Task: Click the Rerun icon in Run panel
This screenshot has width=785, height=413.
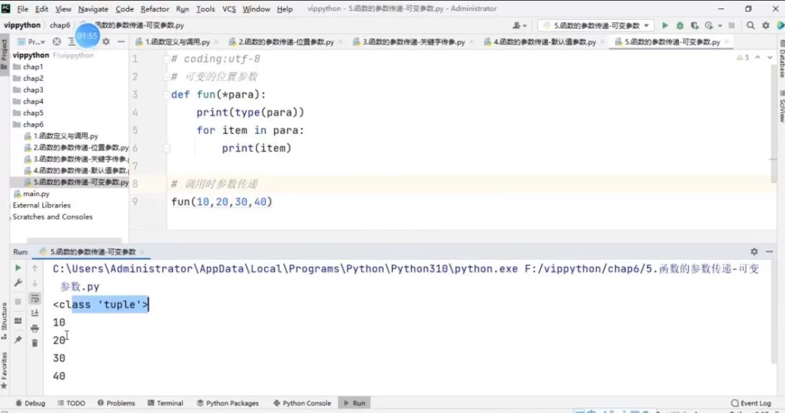Action: (18, 268)
